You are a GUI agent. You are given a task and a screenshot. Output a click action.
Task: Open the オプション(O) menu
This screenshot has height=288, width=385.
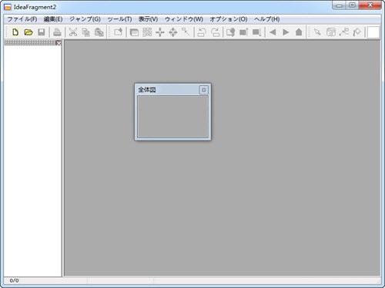coord(229,19)
